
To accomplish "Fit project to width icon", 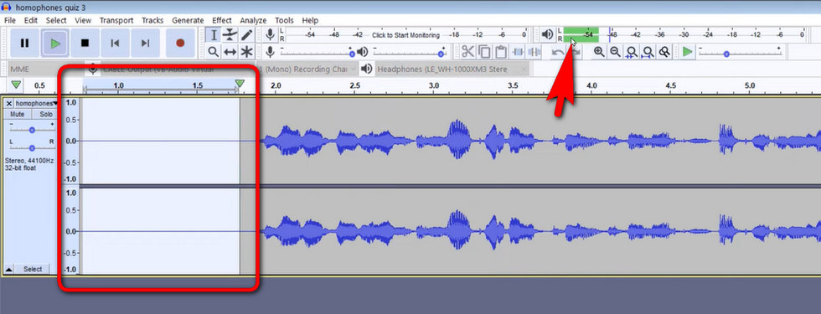I will pos(648,51).
